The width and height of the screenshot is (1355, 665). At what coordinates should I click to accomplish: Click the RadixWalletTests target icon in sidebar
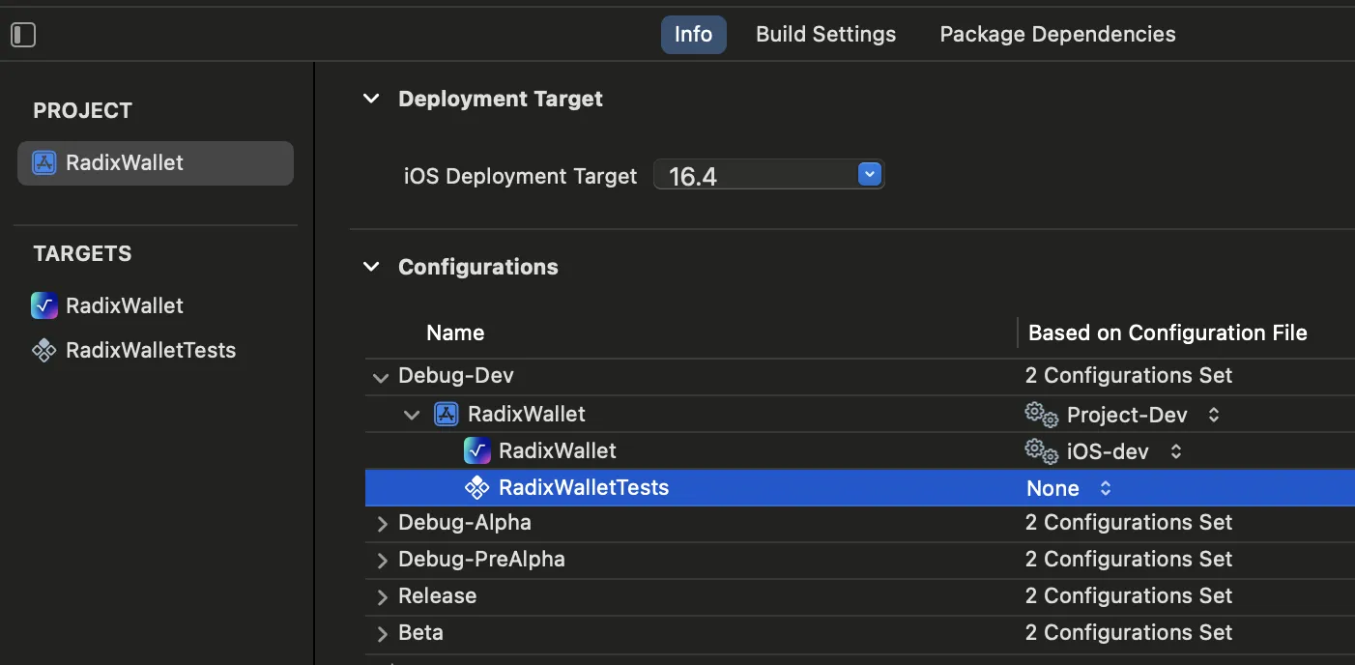tap(44, 350)
